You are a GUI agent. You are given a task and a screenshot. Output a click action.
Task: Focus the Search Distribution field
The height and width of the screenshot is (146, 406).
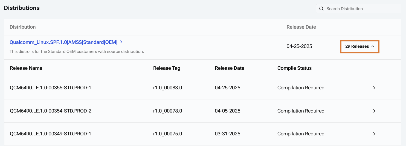(x=359, y=9)
